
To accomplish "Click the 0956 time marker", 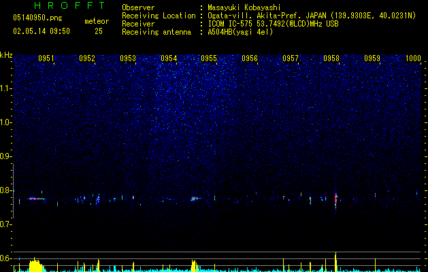I will coord(250,58).
